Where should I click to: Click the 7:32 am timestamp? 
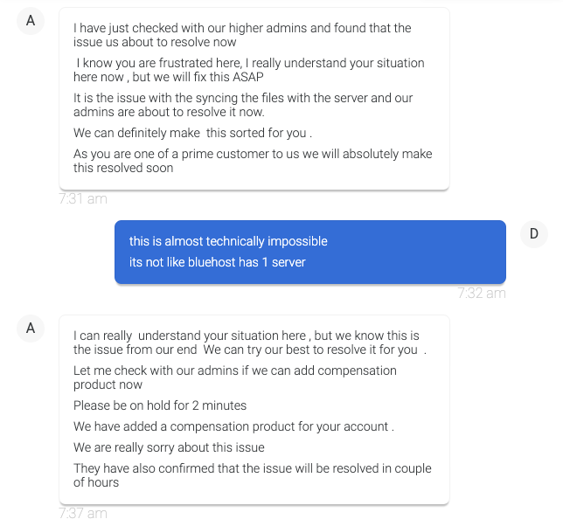pyautogui.click(x=482, y=294)
